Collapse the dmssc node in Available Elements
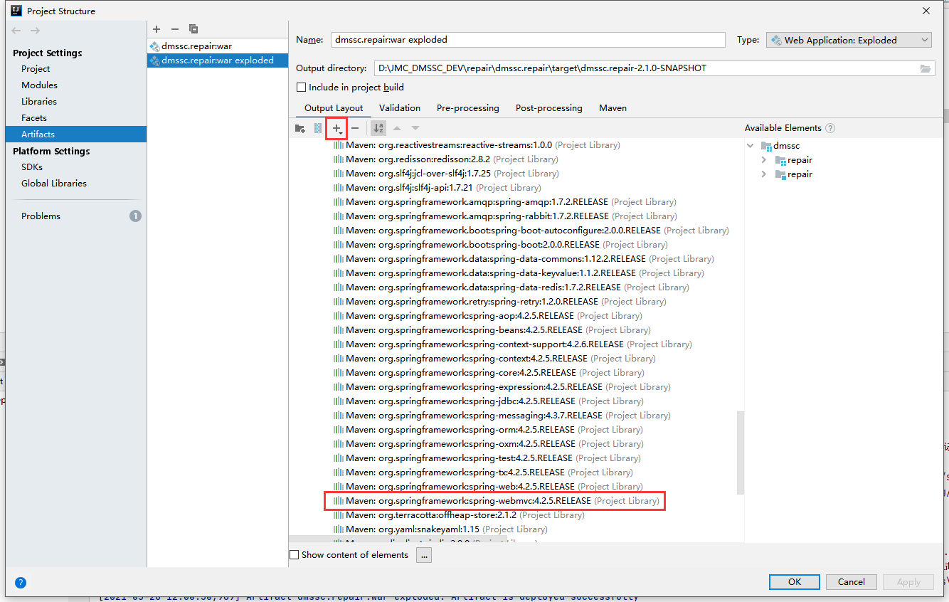The height and width of the screenshot is (602, 949). (750, 146)
